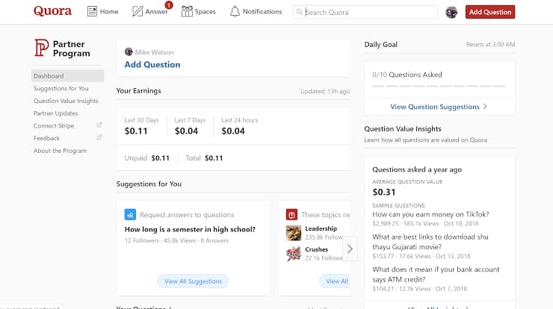This screenshot has height=309, width=553.
Task: Click the blue Request answers icon
Action: pos(130,214)
